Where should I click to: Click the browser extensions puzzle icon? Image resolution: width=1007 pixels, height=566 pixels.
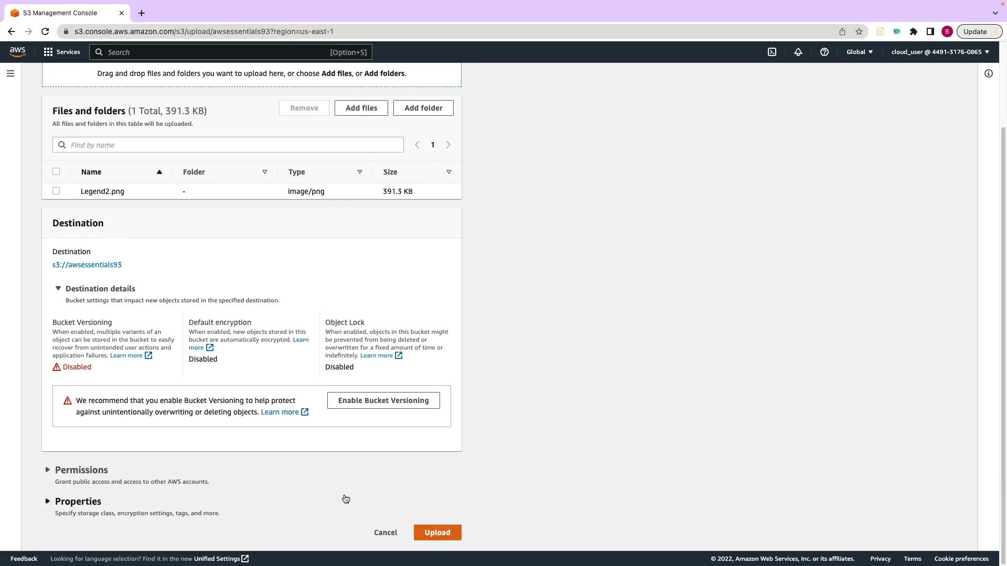click(913, 31)
